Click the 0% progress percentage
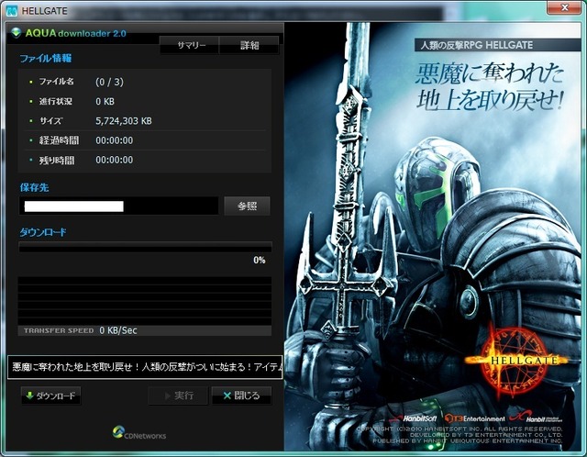 pyautogui.click(x=260, y=260)
